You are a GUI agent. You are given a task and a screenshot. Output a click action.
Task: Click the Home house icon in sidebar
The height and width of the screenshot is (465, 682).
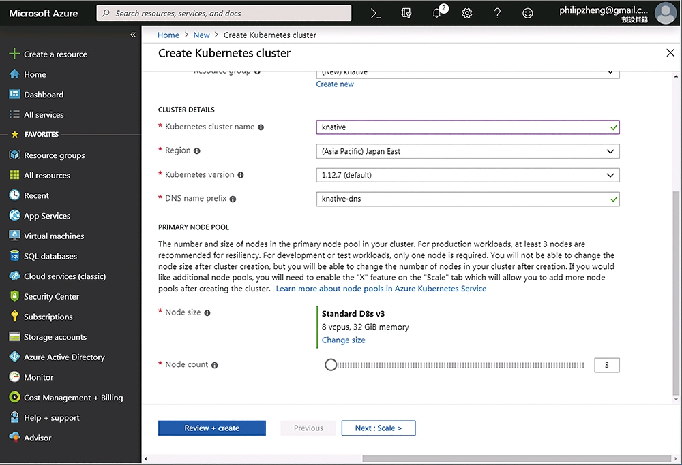(14, 74)
